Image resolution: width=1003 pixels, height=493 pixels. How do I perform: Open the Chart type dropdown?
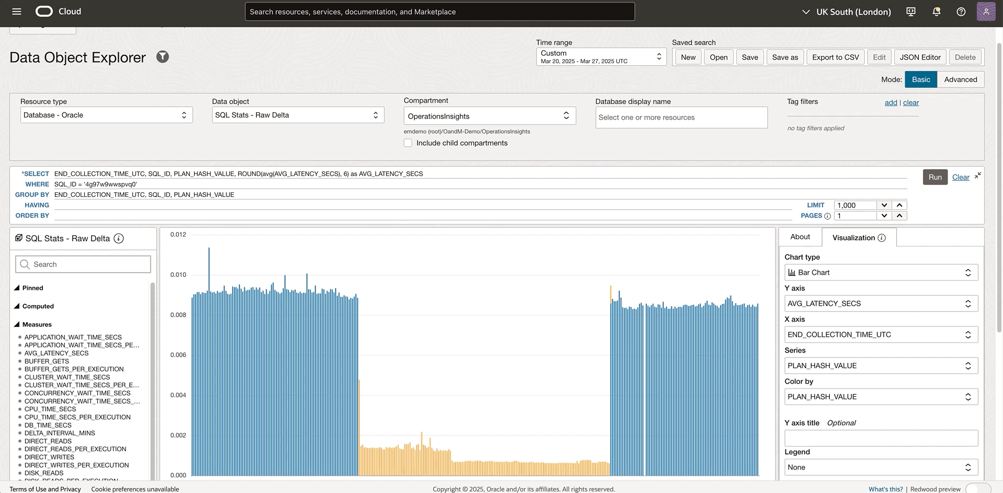click(x=881, y=273)
